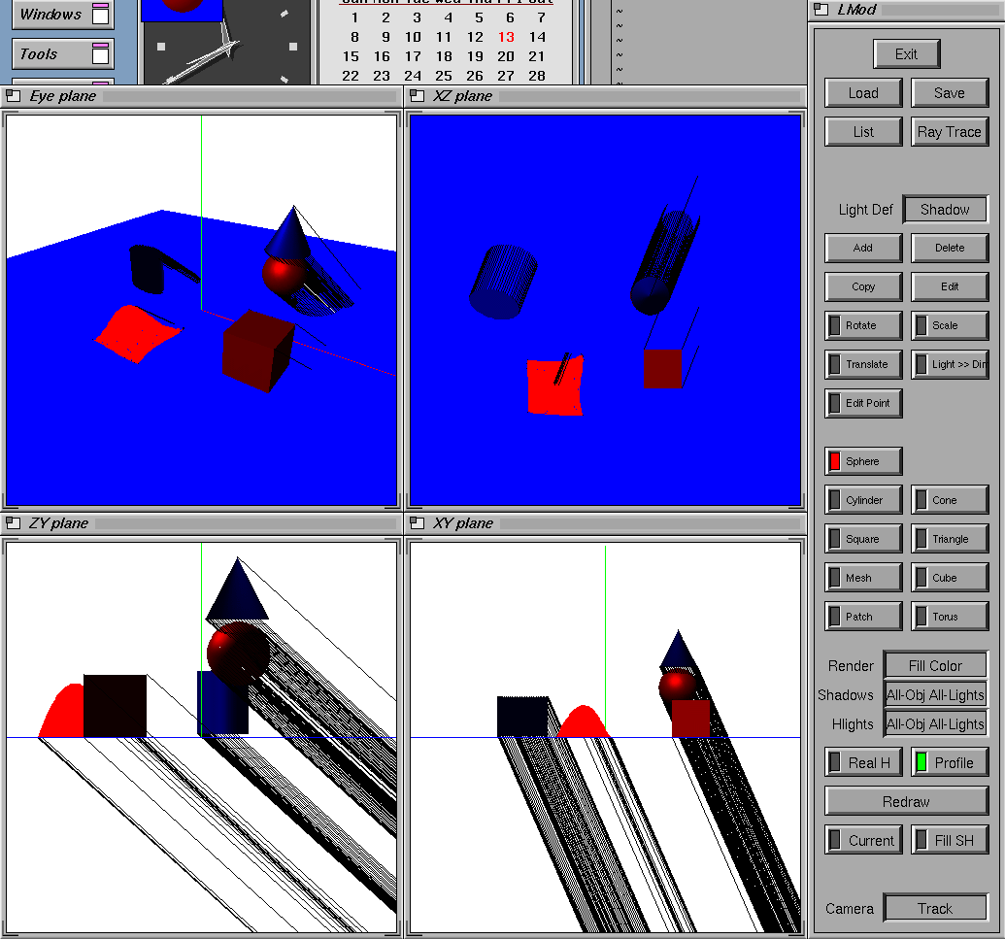Open the Eye plane window menu icon
1005x939 pixels.
click(13, 96)
